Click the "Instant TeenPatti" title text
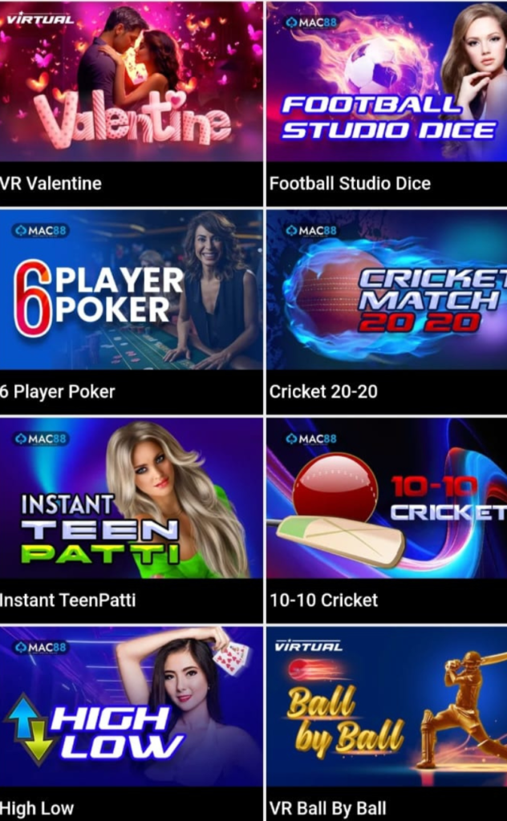The width and height of the screenshot is (507, 821). (x=67, y=600)
